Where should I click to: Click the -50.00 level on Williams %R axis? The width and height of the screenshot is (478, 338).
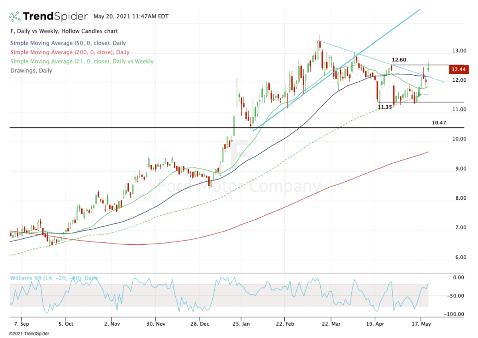click(x=459, y=296)
